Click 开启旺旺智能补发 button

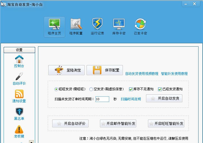(x=166, y=123)
